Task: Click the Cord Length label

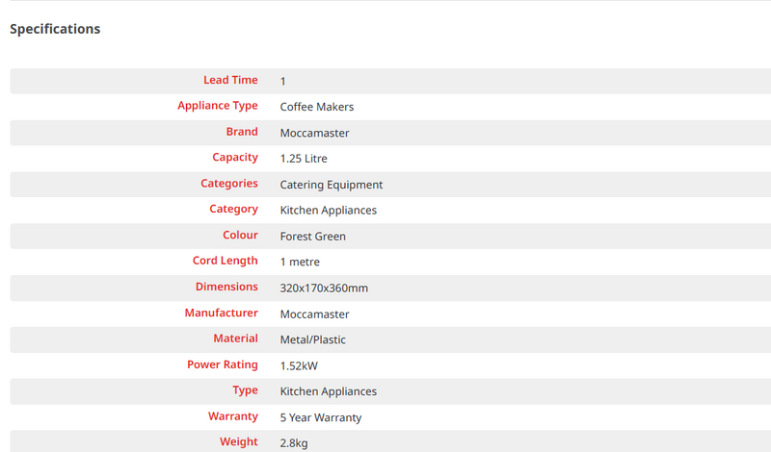Action: pyautogui.click(x=226, y=261)
